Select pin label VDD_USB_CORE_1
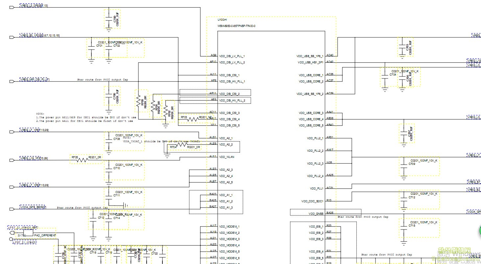This screenshot has width=481, height=264. (311, 75)
